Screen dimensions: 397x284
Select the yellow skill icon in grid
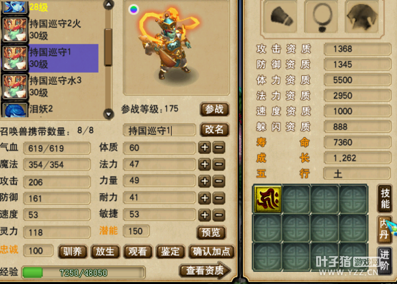click(268, 199)
